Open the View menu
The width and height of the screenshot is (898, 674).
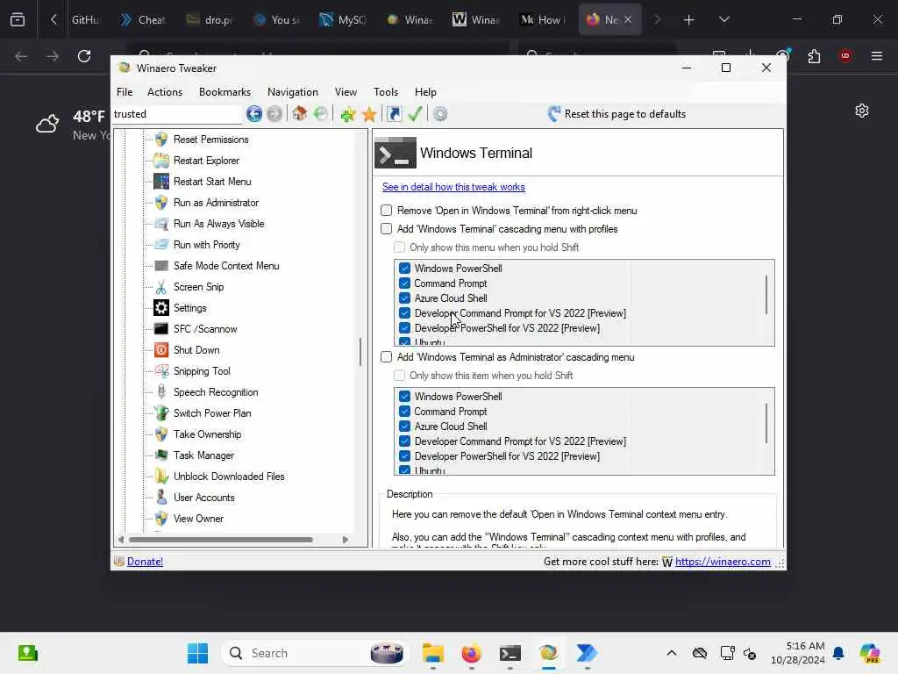346,91
